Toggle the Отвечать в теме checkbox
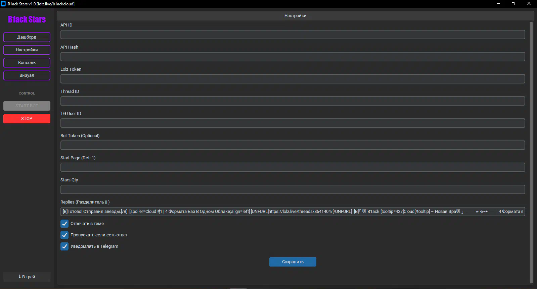The image size is (537, 289). pos(64,224)
